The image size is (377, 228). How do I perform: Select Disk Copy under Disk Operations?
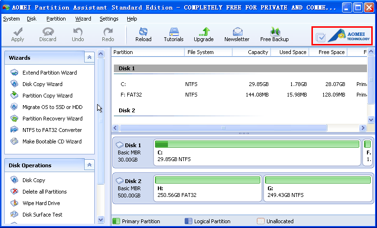(x=33, y=180)
